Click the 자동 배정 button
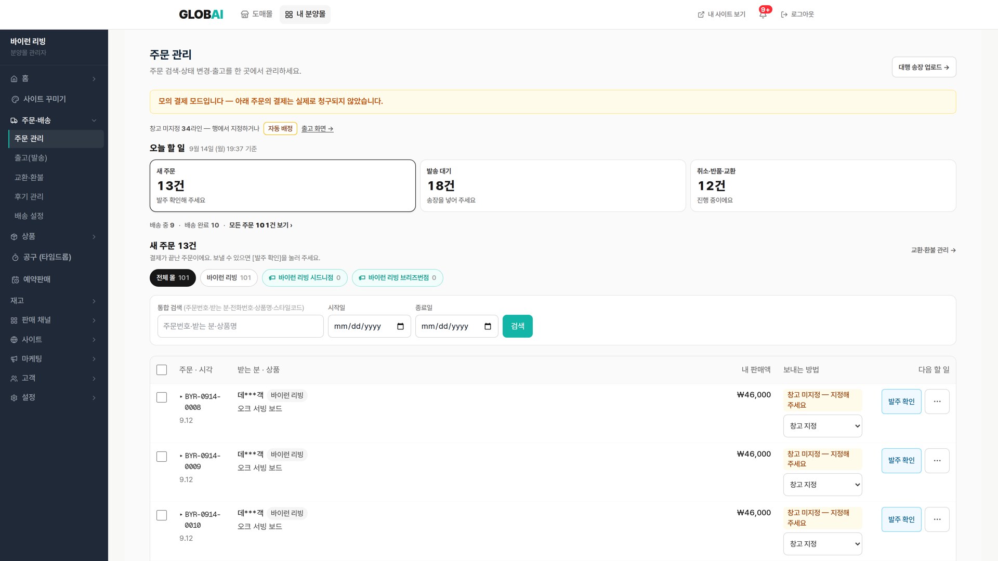 280,128
